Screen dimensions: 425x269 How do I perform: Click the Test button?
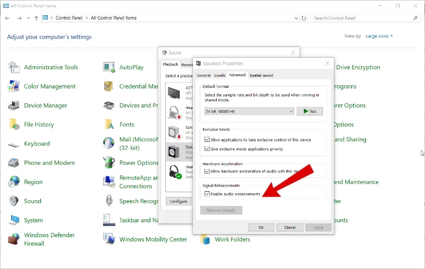[310, 111]
